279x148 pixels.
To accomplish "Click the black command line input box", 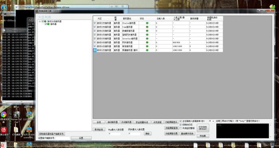I will coord(242,131).
